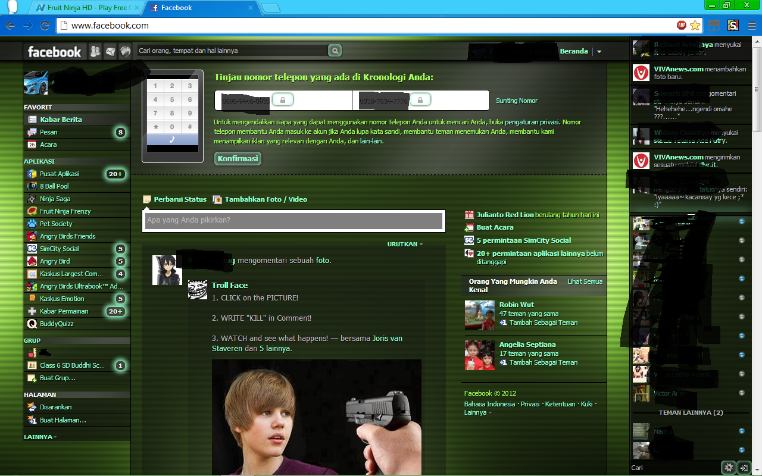This screenshot has width=762, height=476.
Task: Open Chrome menu button
Action: 751,25
